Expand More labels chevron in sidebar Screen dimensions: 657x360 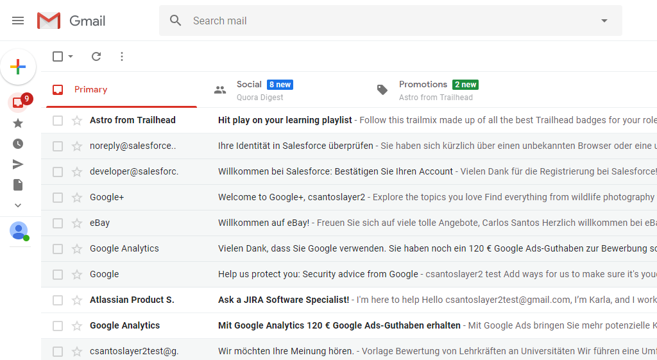click(x=18, y=205)
